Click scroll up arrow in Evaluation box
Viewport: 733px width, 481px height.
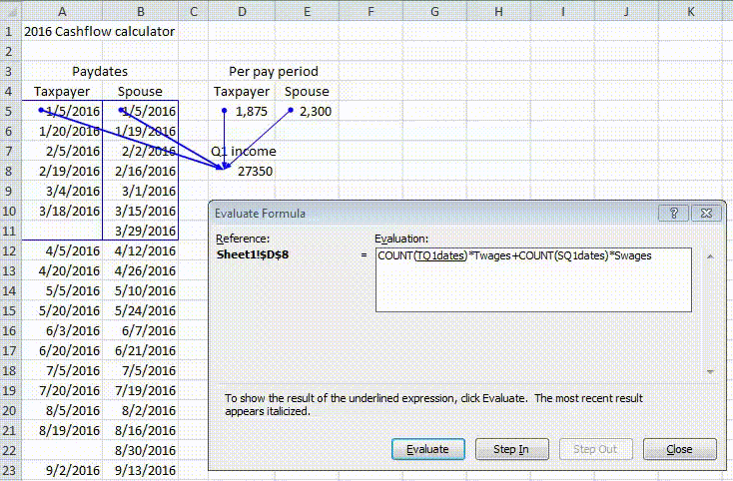pyautogui.click(x=710, y=256)
